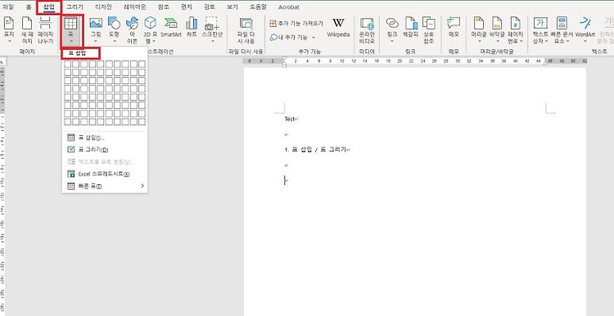Switch to the 홈 (Home) tab

pos(29,7)
